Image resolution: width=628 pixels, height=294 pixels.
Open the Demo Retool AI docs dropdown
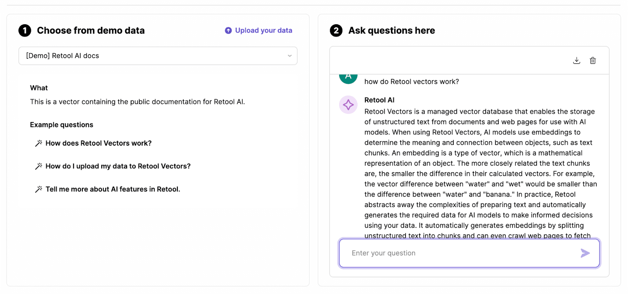[x=157, y=56]
